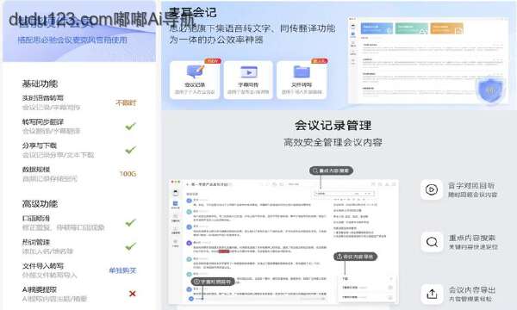Screen dimensions: 517x310
Task: Click the checkmark beside 口语顺滑
Action: pos(131,223)
